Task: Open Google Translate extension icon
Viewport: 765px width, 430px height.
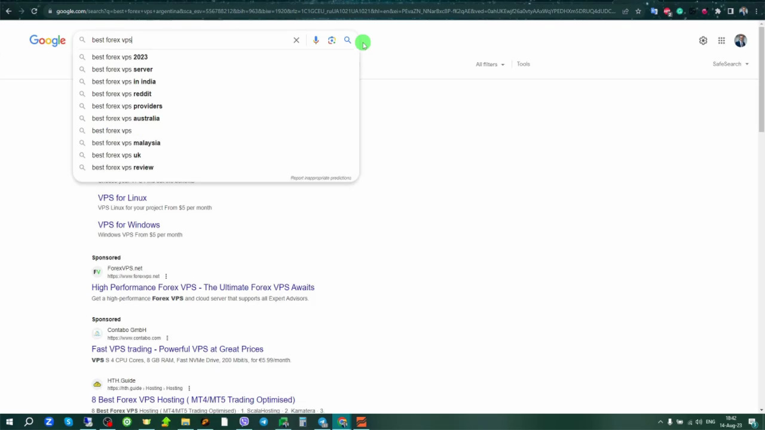Action: pos(654,11)
